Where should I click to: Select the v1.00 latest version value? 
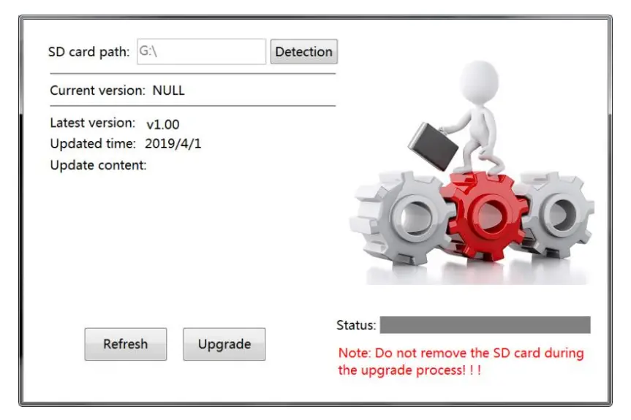point(163,124)
